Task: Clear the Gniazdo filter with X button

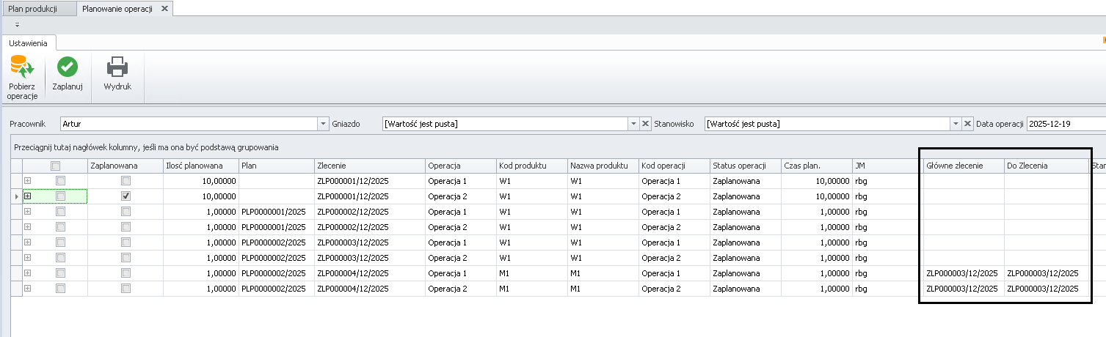Action: [x=646, y=124]
